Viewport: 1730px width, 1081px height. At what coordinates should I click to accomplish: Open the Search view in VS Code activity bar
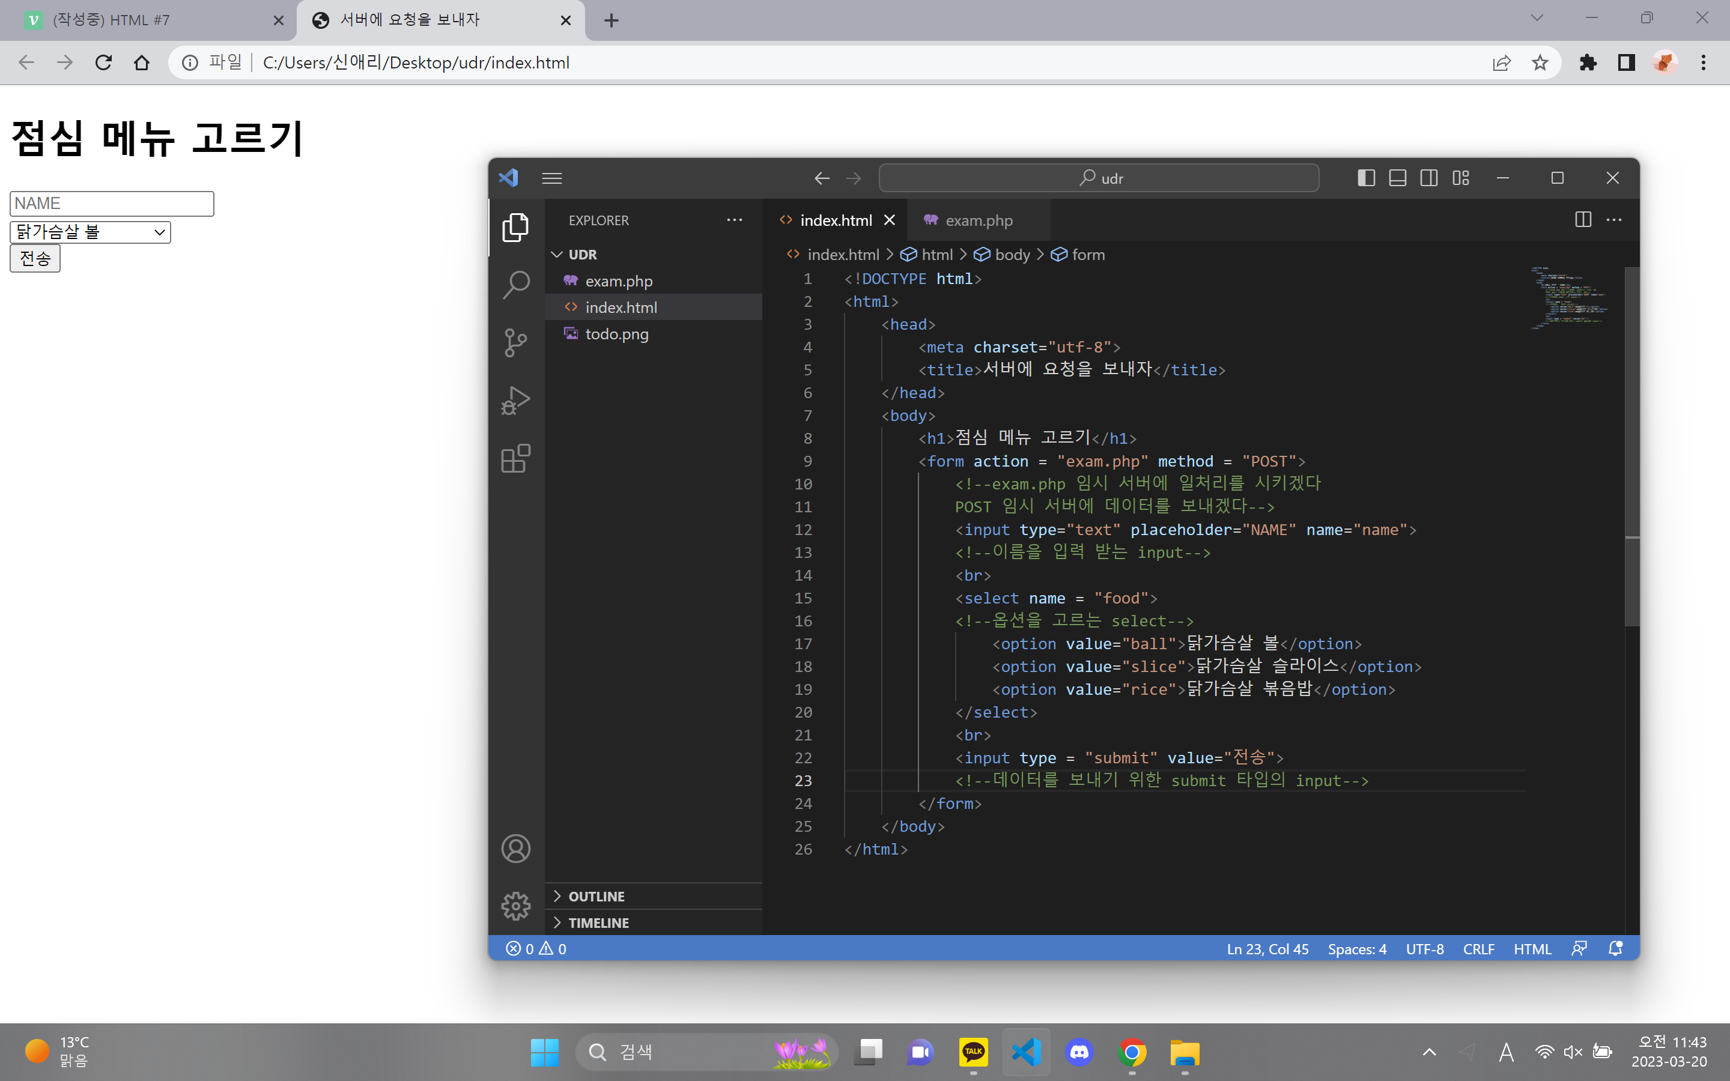coord(515,285)
